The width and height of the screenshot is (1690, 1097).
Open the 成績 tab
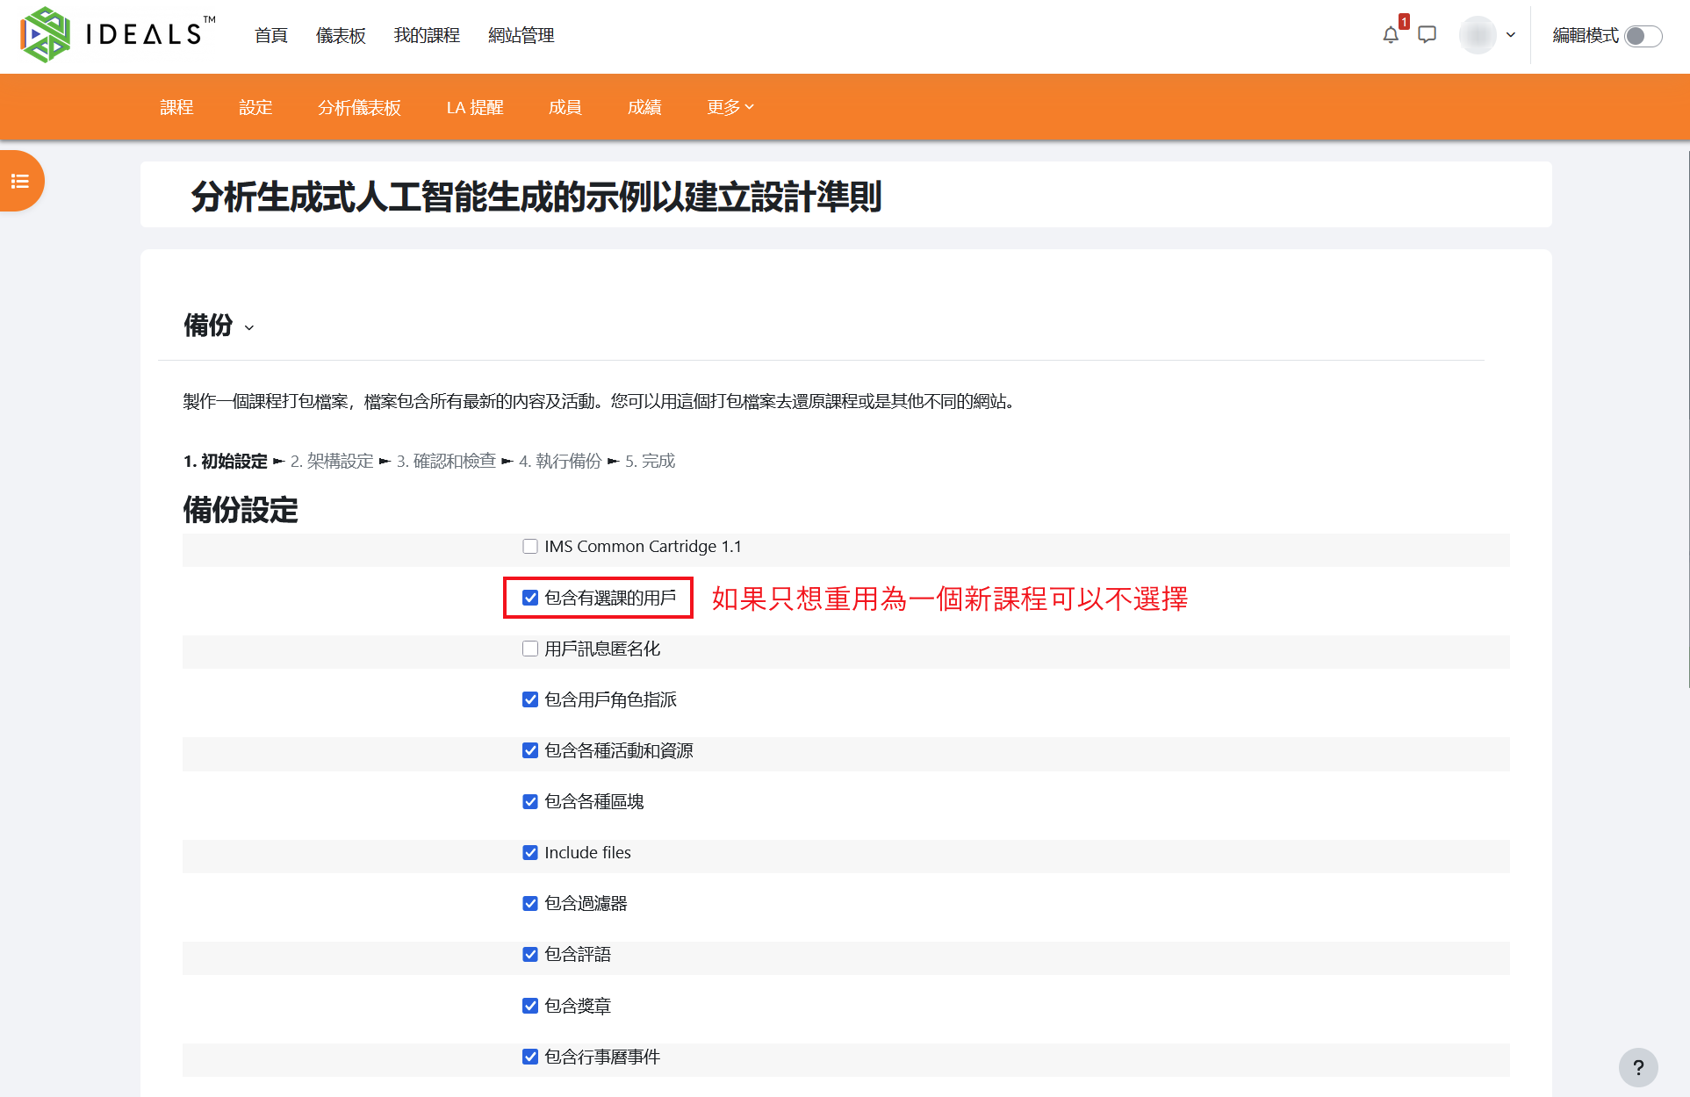coord(644,107)
